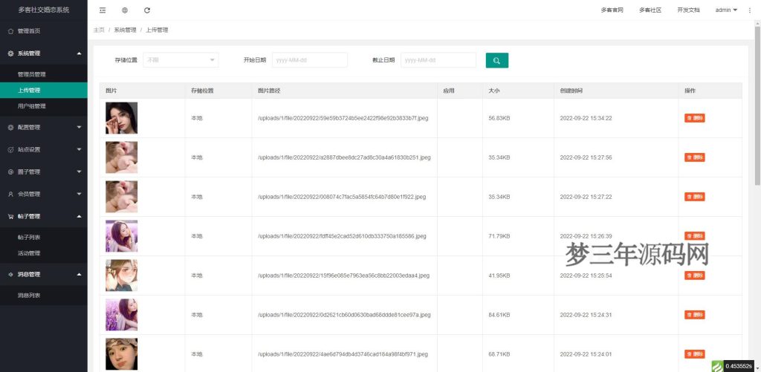Click the home icon beside 管理首页
This screenshot has height=372, width=761.
coord(10,31)
